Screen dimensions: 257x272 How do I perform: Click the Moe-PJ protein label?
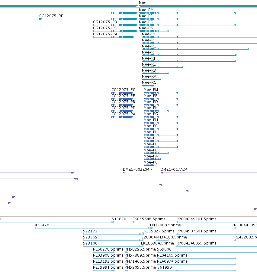tap(150, 138)
